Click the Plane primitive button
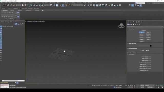The image size is (164, 92). (148, 39)
